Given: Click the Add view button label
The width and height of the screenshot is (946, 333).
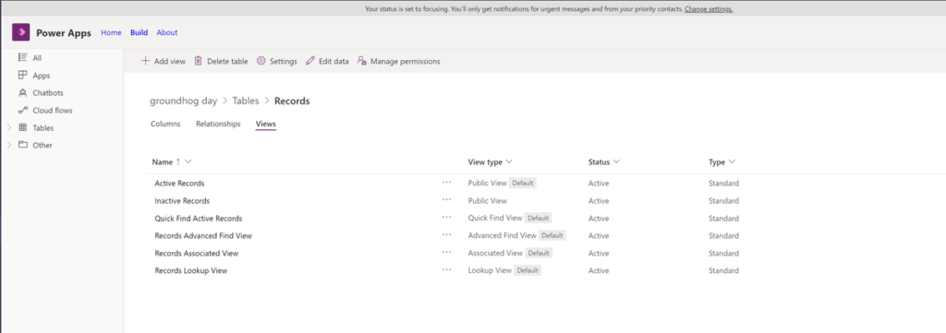Looking at the screenshot, I should point(170,62).
